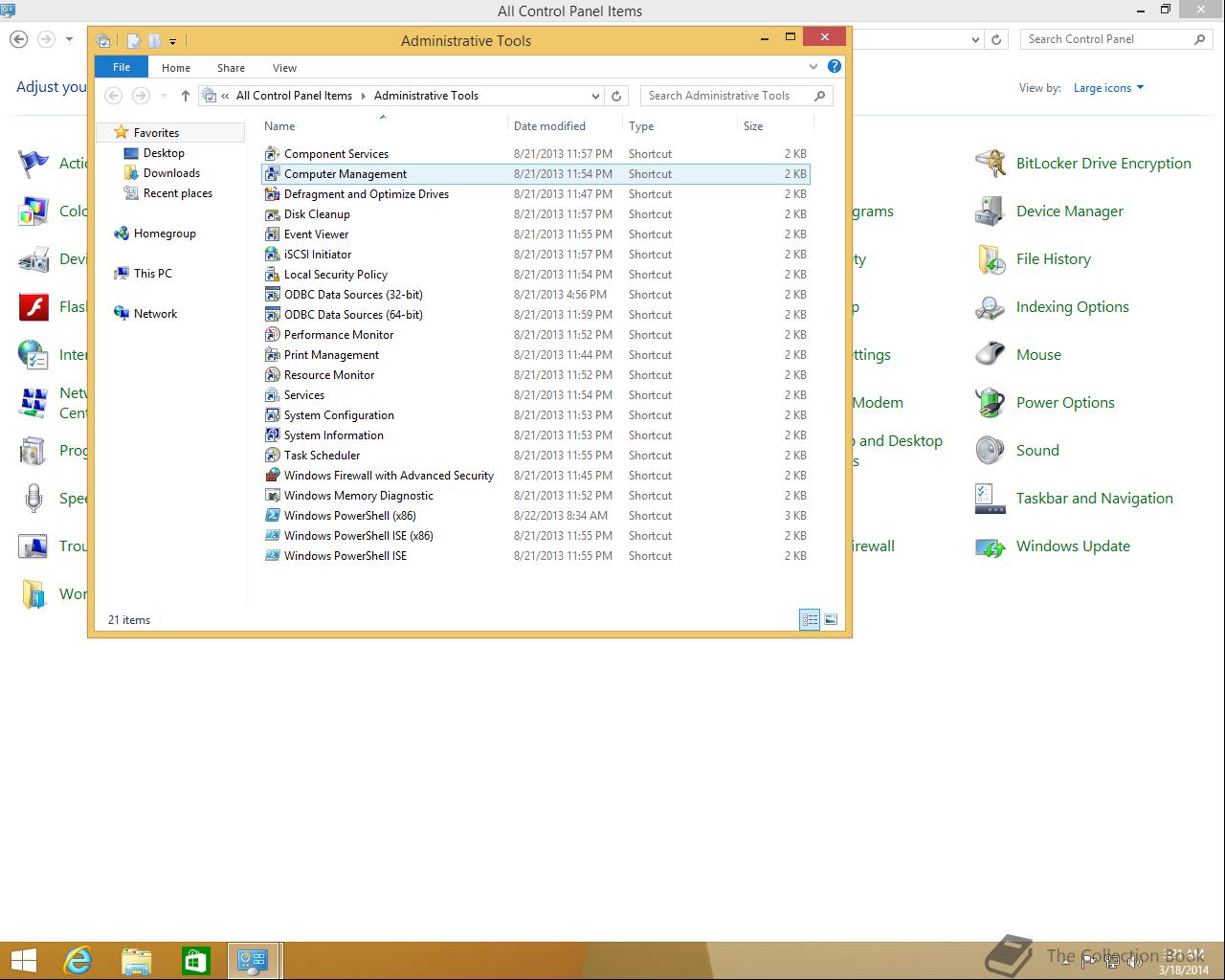Select Homegroup in navigation pane
Screen dimensions: 1225x980
coord(165,234)
